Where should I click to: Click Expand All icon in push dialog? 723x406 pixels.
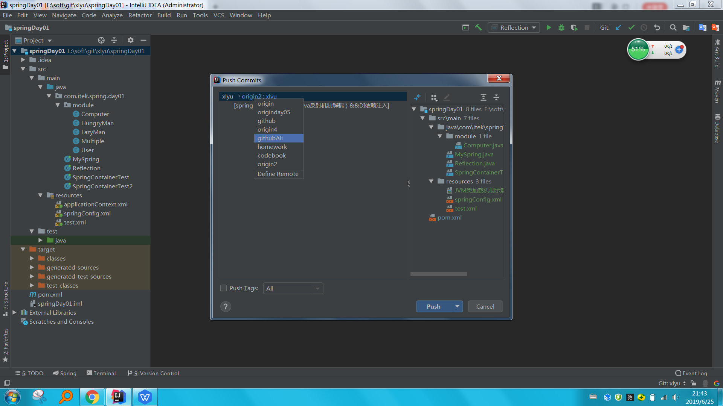pos(484,97)
